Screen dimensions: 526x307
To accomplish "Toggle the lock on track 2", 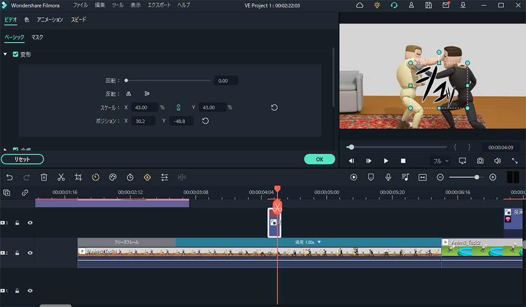I will [x=17, y=253].
